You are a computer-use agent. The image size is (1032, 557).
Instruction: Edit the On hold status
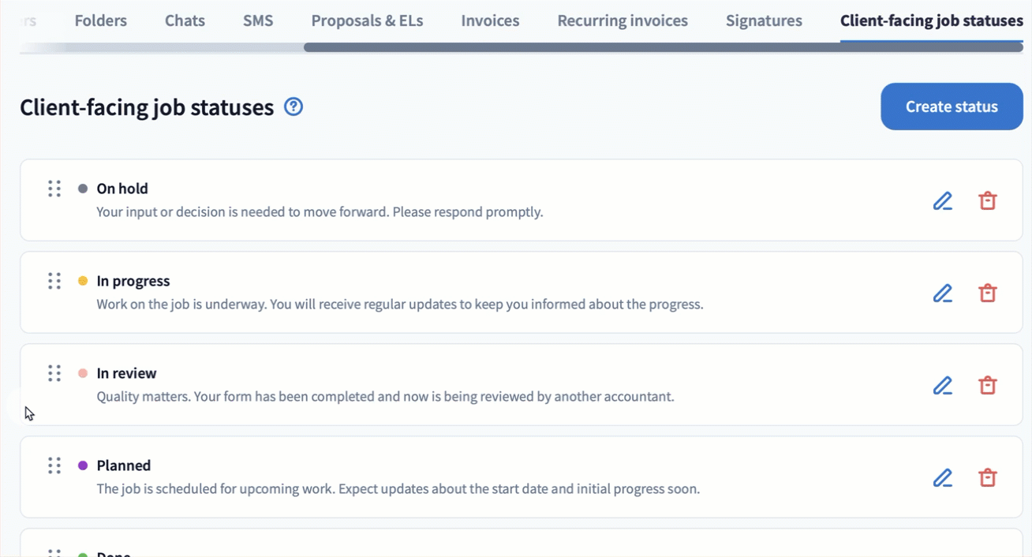[x=942, y=201]
